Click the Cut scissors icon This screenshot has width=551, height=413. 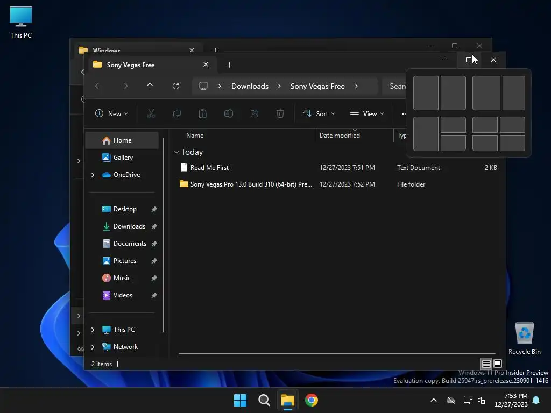[x=151, y=113]
